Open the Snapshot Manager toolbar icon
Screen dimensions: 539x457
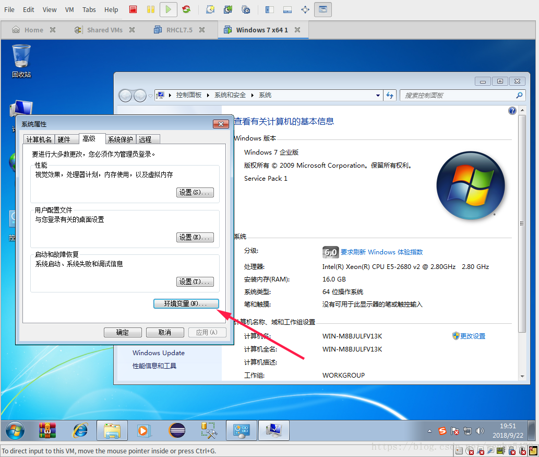246,9
